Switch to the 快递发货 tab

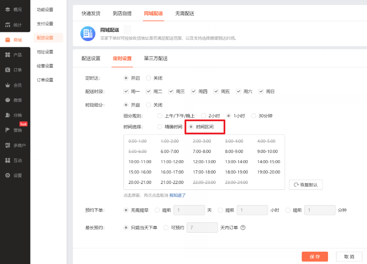91,13
